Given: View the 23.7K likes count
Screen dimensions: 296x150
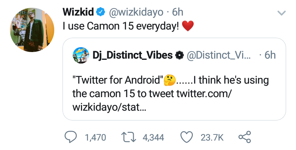Looking at the screenshot, I should coord(212,137).
